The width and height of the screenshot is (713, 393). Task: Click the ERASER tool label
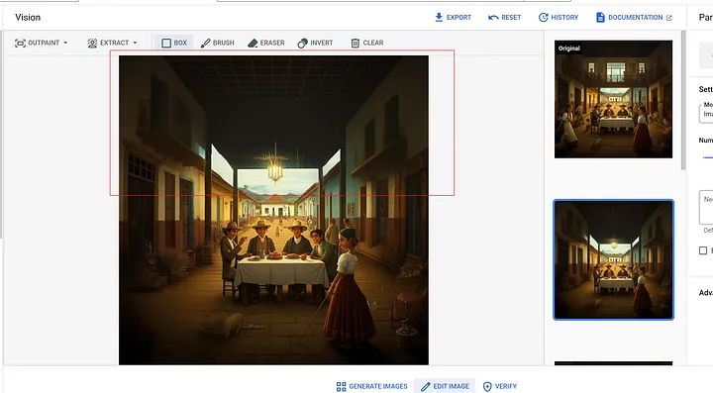click(x=272, y=43)
